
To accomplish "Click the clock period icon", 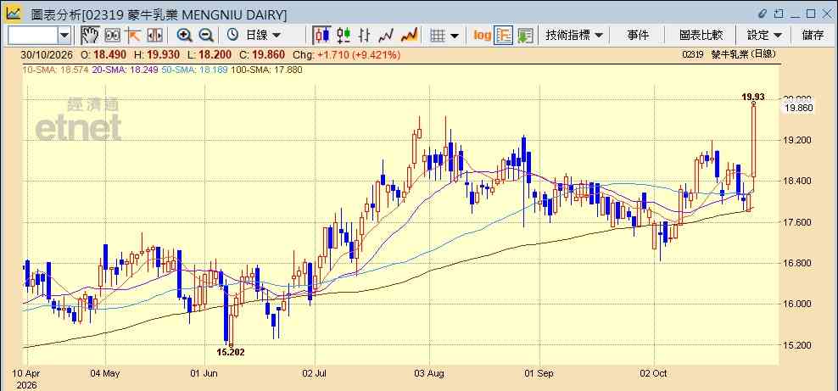I will 232,36.
